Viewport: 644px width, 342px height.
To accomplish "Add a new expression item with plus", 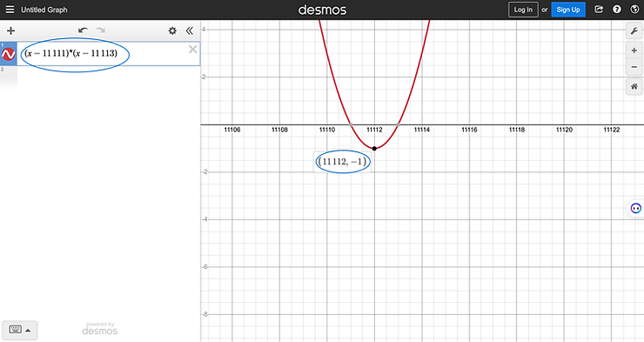I will (11, 30).
